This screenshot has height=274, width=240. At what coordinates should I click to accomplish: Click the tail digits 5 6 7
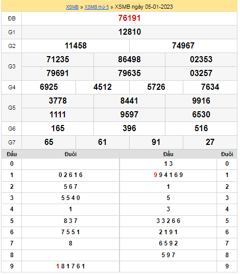[x=70, y=187]
